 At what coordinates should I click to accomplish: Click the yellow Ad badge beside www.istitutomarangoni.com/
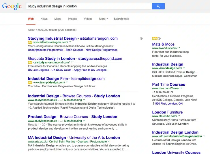pyautogui.click(x=30, y=42)
